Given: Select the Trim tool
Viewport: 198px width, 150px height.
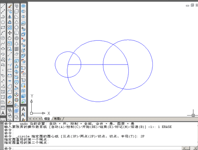Looking at the screenshot, I should click(10, 59).
